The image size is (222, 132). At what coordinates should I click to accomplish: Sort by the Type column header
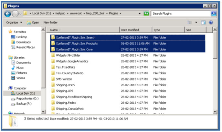coord(168,30)
